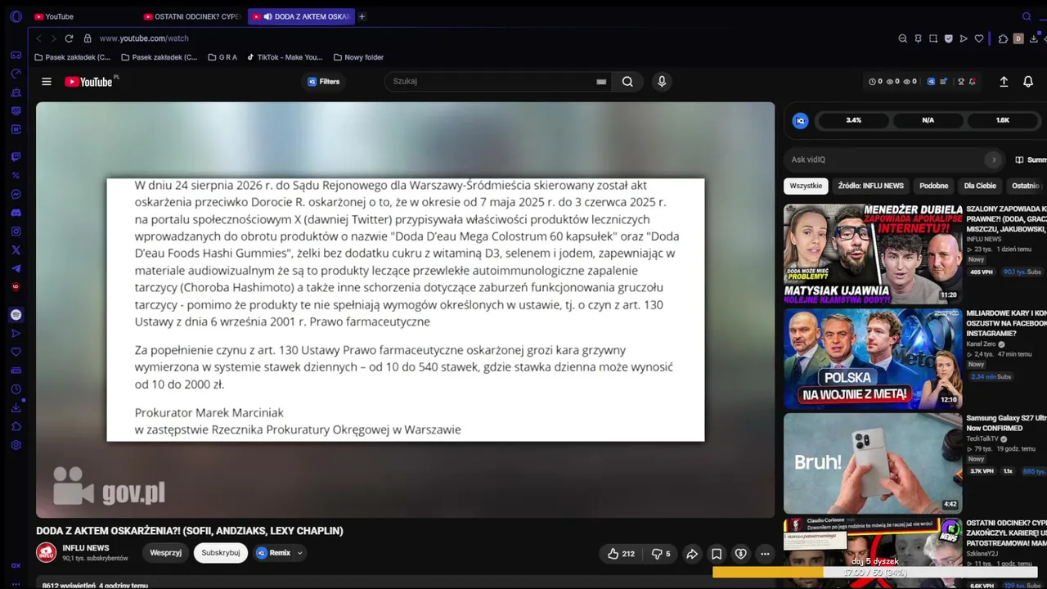The image size is (1047, 589).
Task: Open the Instagram sidebar panel
Action: point(16,232)
